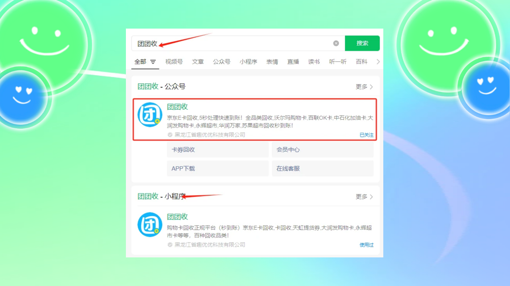Open the APP下载 menu entry
The height and width of the screenshot is (286, 510).
click(x=218, y=168)
